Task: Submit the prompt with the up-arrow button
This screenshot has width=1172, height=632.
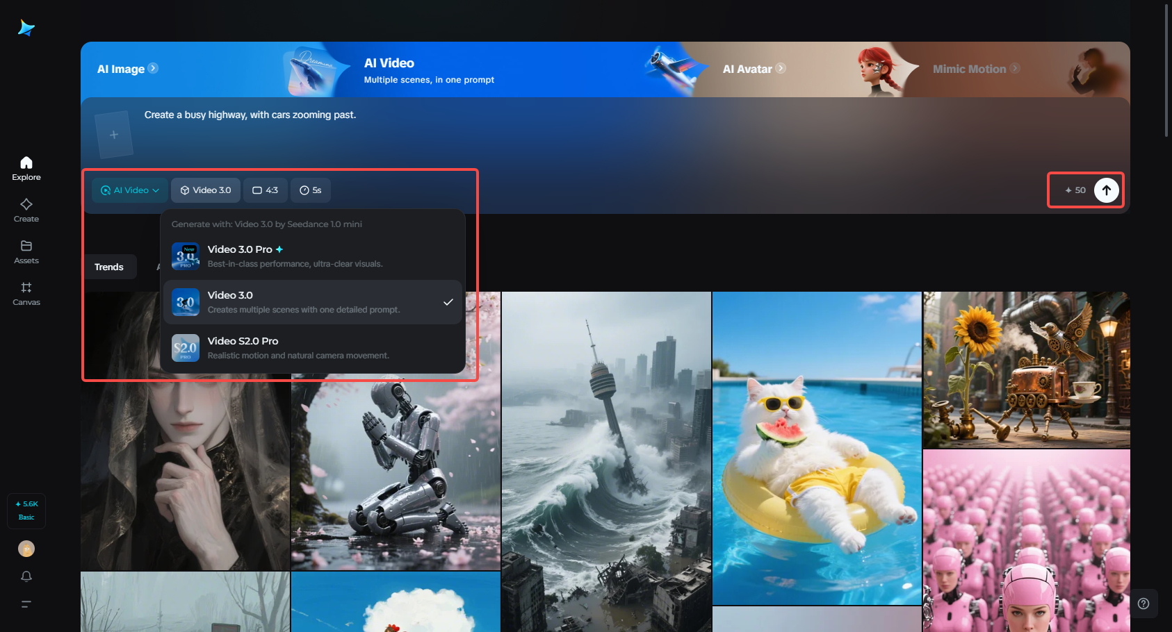Action: 1107,190
